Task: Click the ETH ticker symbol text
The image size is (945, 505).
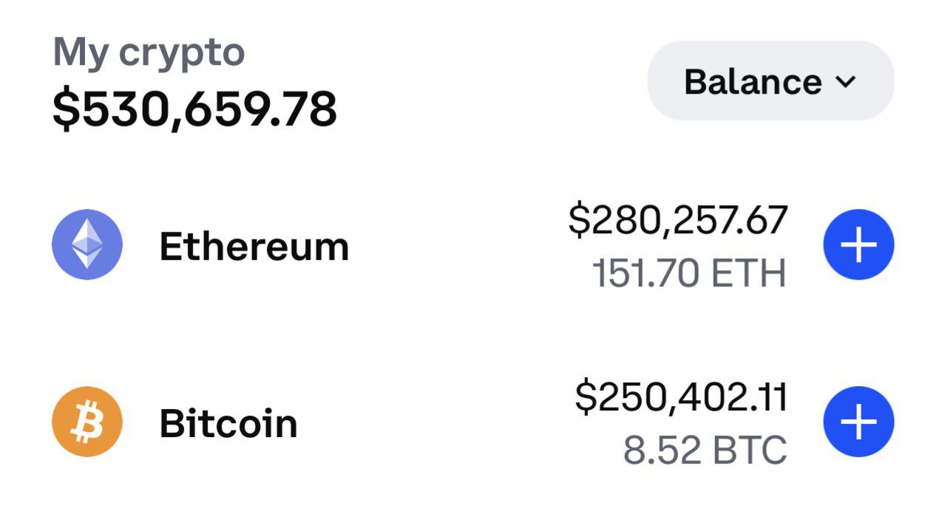Action: (748, 273)
